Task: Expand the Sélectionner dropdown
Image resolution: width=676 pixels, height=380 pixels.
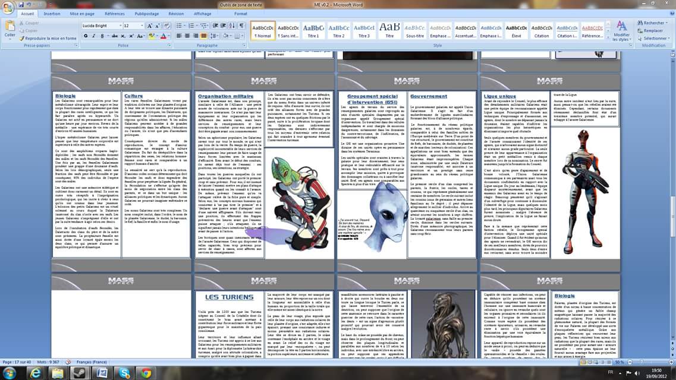Action: coord(653,38)
